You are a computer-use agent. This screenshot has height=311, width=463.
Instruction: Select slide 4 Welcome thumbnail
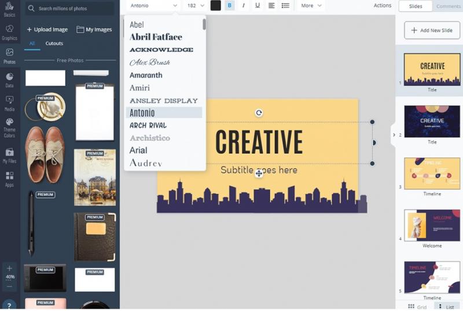point(432,225)
